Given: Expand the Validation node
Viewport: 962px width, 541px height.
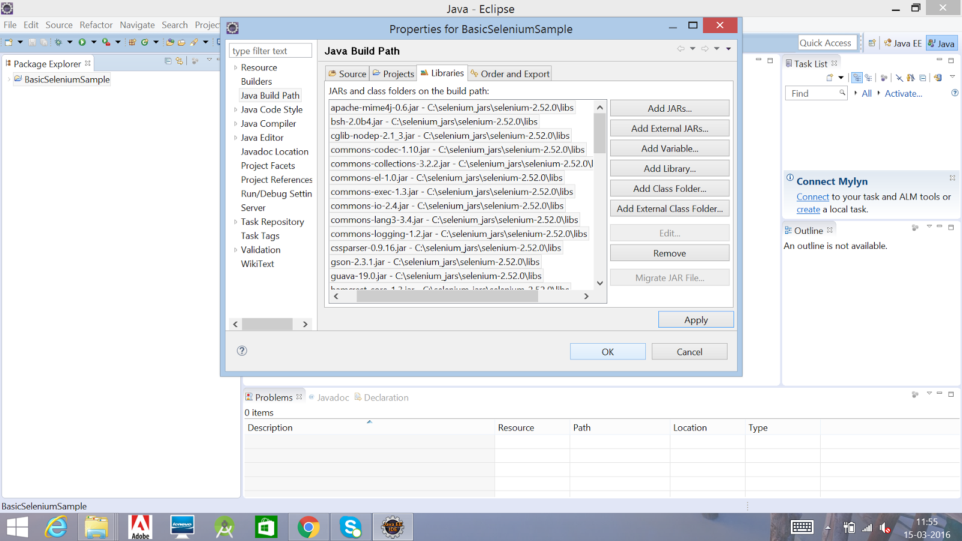Looking at the screenshot, I should tap(236, 249).
